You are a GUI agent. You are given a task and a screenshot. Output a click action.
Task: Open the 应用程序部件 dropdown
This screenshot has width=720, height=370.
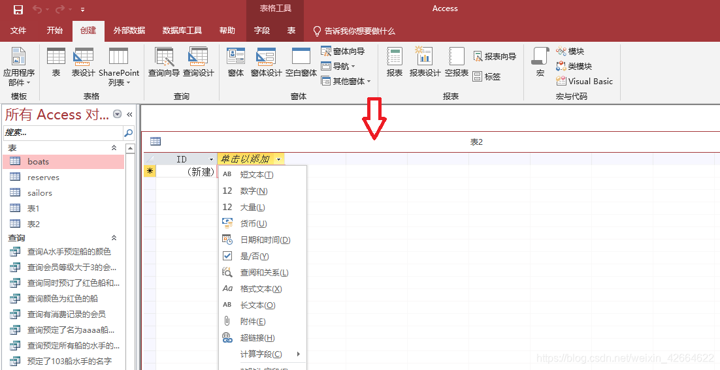click(x=19, y=67)
